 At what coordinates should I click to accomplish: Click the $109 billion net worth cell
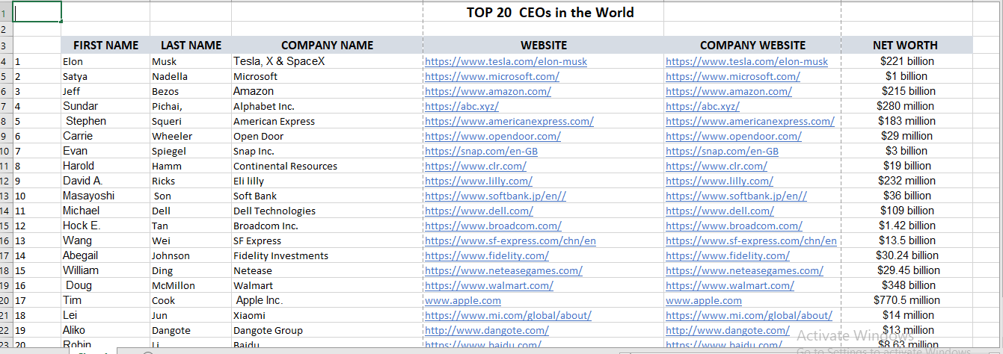907,211
